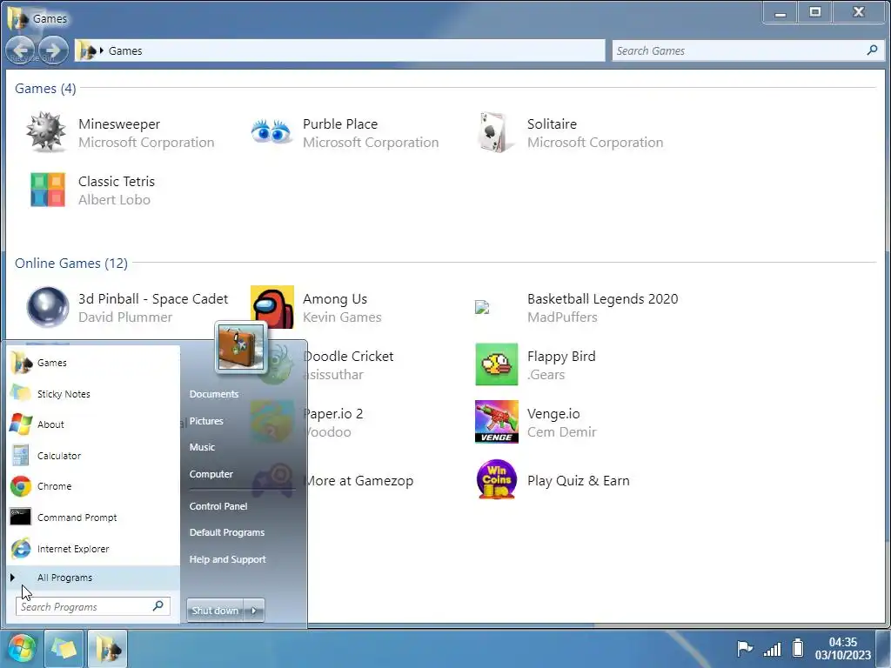891x668 pixels.
Task: Open Control Panel from Start menu
Action: [x=218, y=506]
